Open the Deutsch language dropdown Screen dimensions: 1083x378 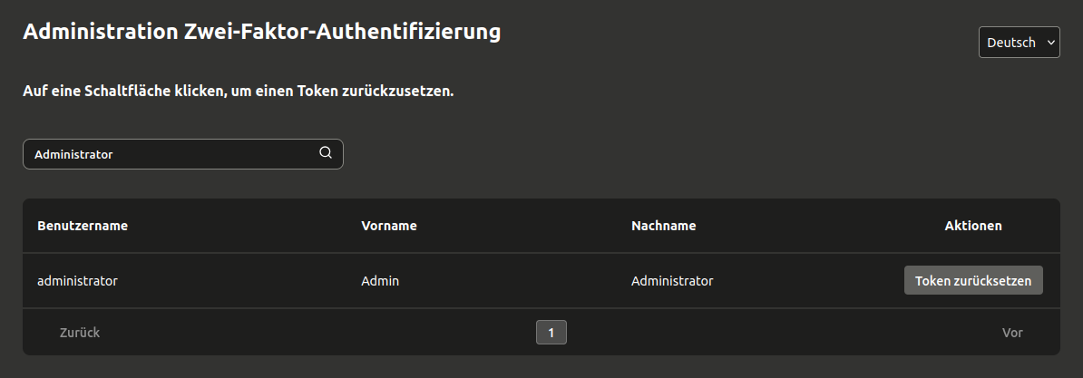1019,43
